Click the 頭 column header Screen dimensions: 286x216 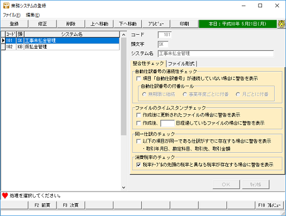tap(20, 34)
